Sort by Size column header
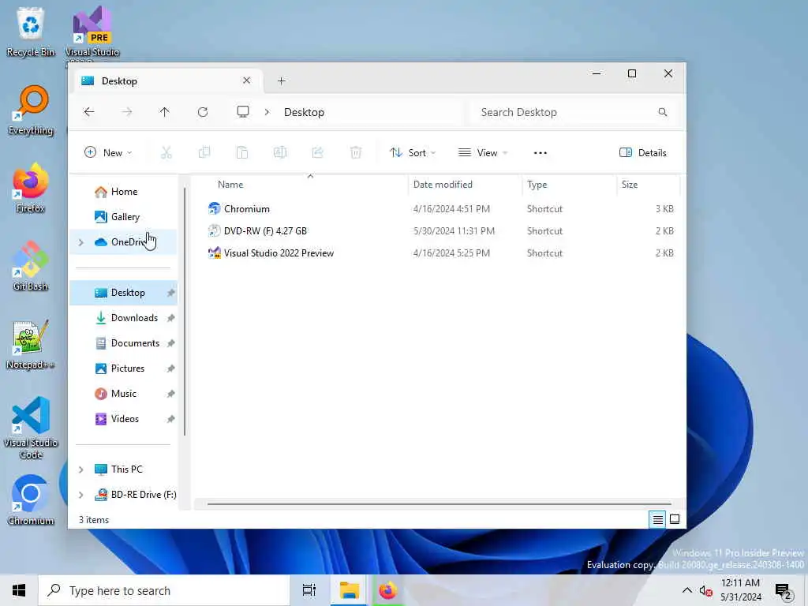This screenshot has height=606, width=808. coord(649,185)
